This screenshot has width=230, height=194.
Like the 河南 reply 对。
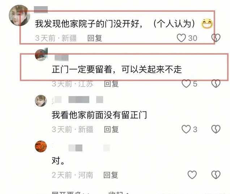click(192, 174)
